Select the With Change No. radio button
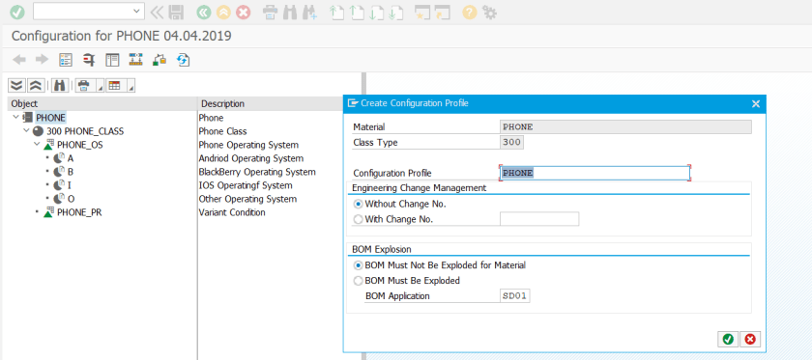Viewport: 812px width, 360px height. 359,219
